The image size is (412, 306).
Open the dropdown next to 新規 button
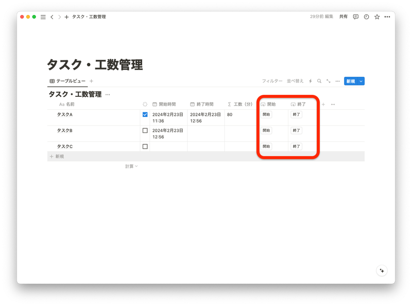click(360, 81)
